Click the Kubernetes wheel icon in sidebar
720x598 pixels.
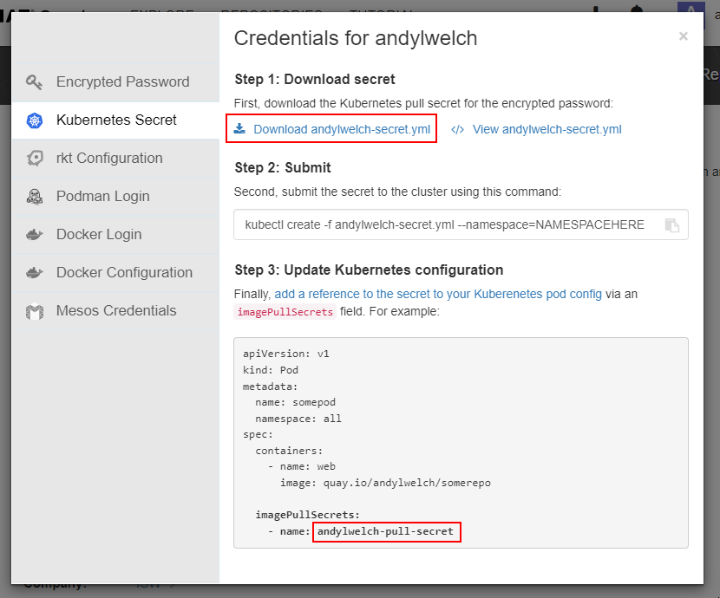(x=35, y=120)
